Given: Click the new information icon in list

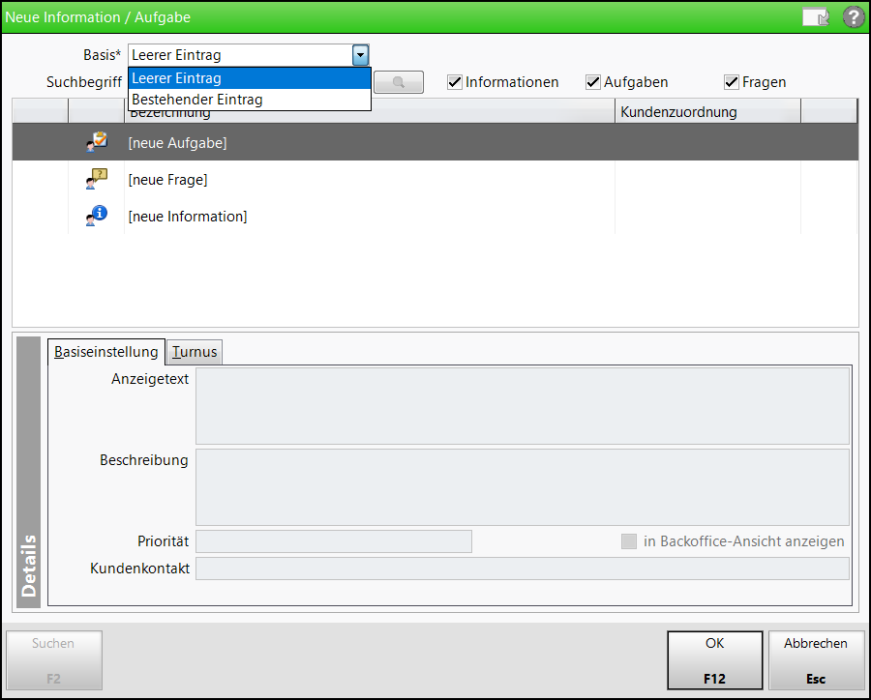Looking at the screenshot, I should (97, 216).
